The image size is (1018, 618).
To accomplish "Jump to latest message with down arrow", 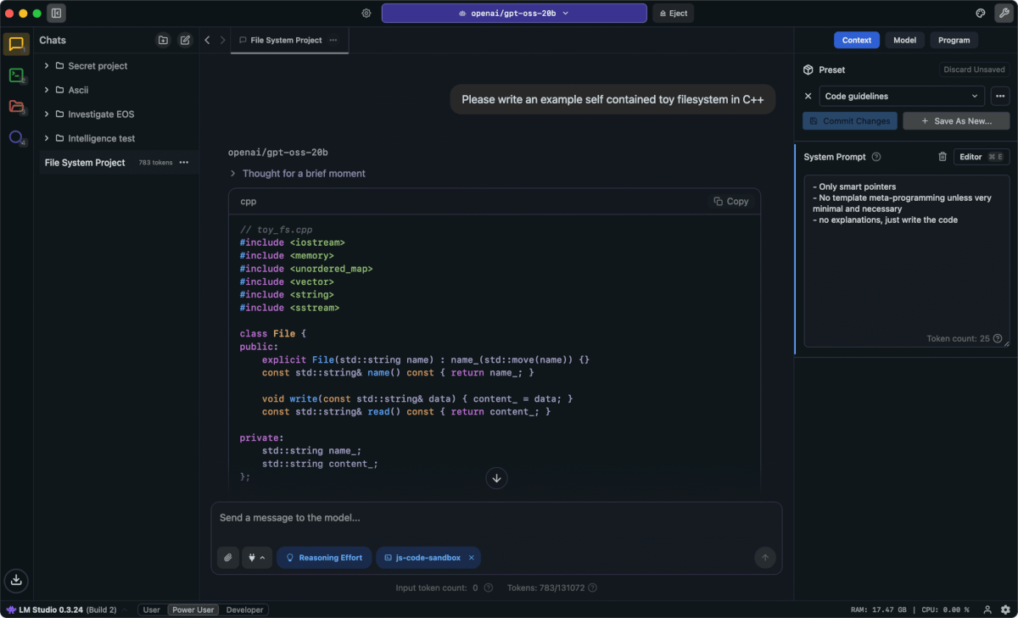I will (x=497, y=478).
